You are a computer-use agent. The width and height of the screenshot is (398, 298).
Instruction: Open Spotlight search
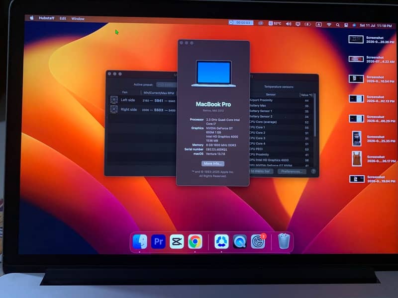tap(338, 25)
